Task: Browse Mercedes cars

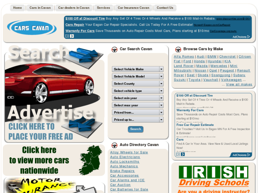Action: click(219, 66)
